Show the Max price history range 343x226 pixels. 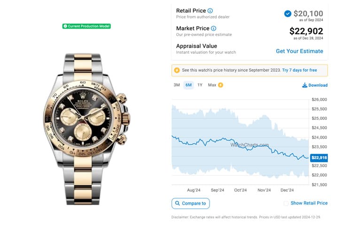[x=212, y=85]
